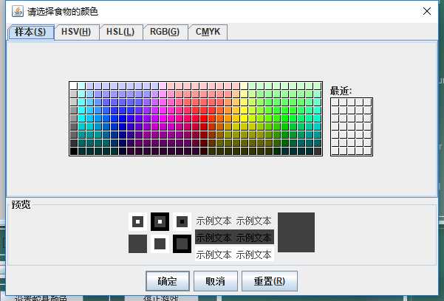The image size is (444, 301).
Task: Click the 重置(R) reset button
Action: pyautogui.click(x=270, y=281)
